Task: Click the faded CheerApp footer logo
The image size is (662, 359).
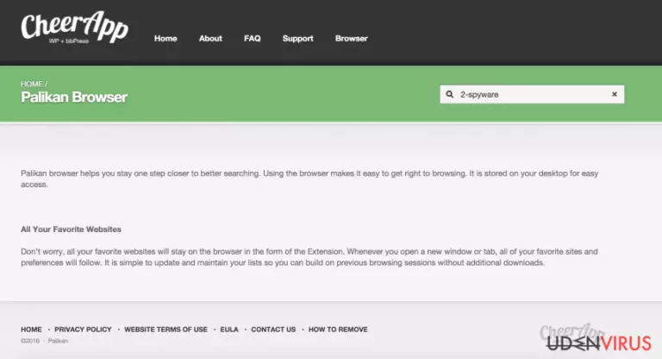Action: tap(571, 332)
